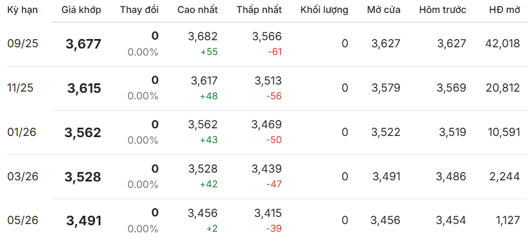
Task: Click the highest price 3,682
Action: click(203, 37)
